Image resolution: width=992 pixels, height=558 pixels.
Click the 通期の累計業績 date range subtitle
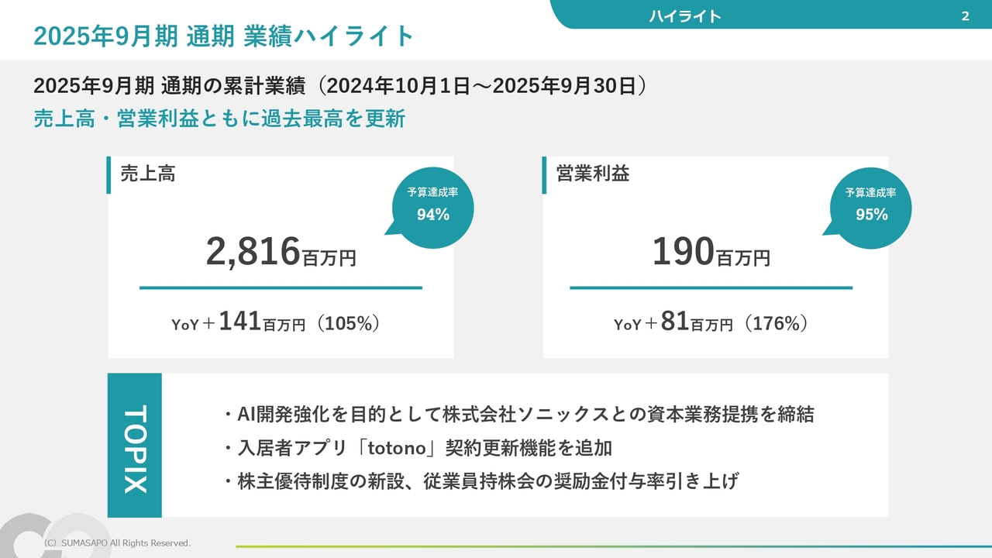340,85
